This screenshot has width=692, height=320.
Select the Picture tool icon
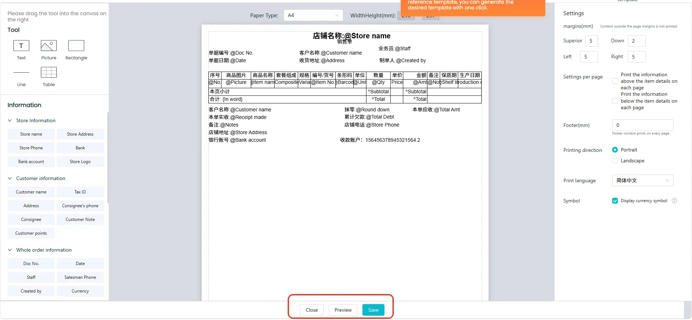(49, 46)
